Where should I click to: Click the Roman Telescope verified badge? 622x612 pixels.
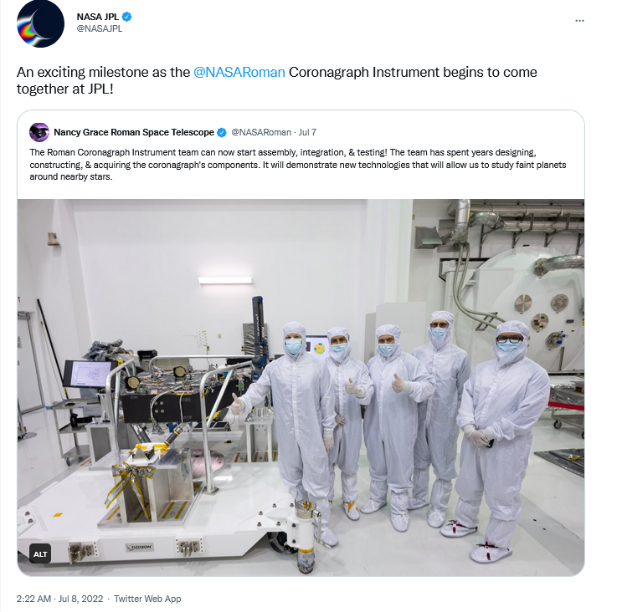click(222, 132)
